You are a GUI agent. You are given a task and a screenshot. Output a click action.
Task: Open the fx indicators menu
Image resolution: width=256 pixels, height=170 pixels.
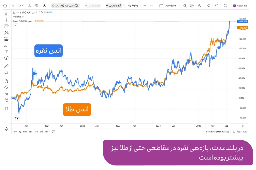point(29,6)
